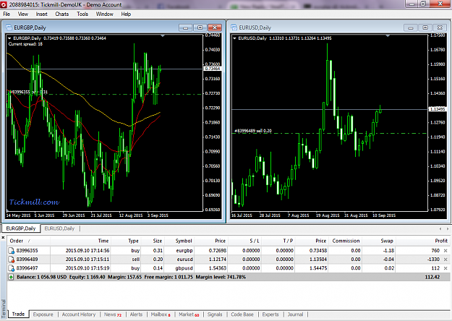Select the eurusd symbol cell
This screenshot has width=452, height=321.
pos(184,260)
